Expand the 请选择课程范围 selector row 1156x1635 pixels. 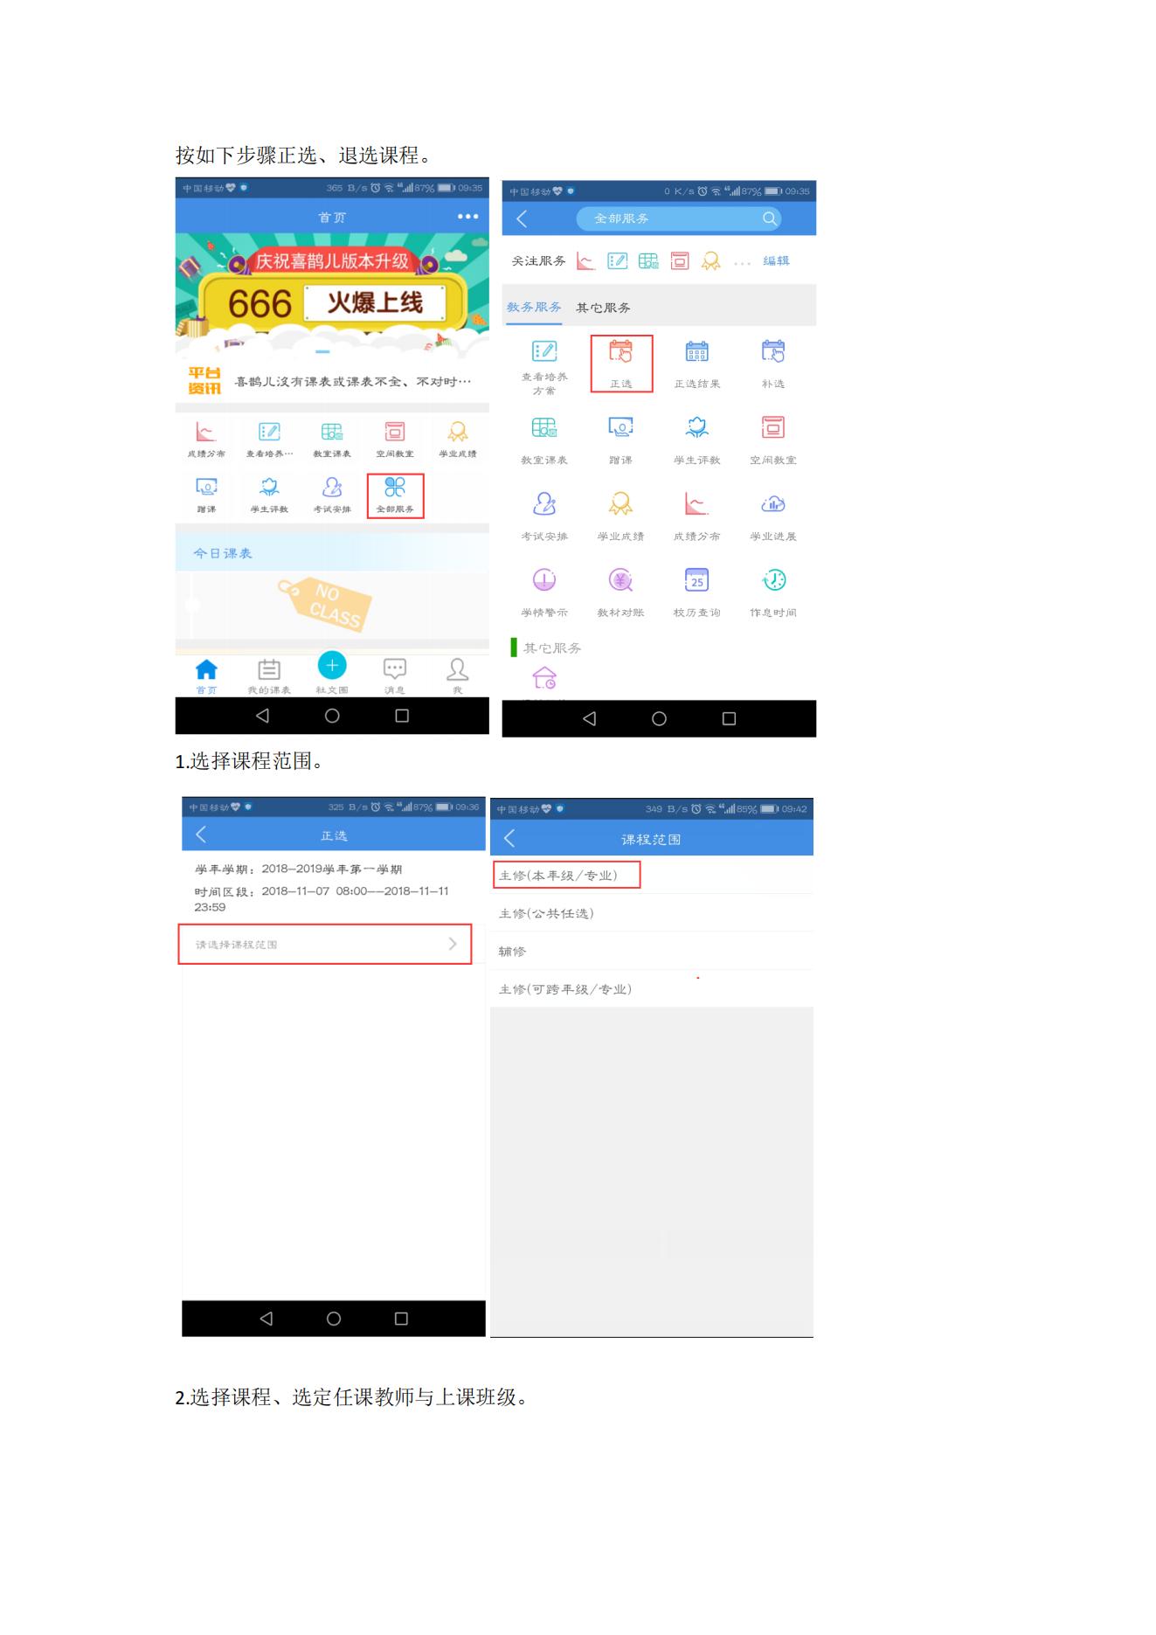coord(325,944)
